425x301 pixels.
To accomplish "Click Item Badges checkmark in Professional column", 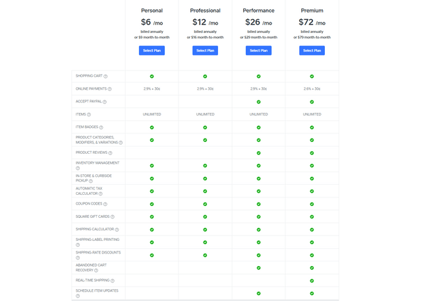I will pyautogui.click(x=205, y=127).
